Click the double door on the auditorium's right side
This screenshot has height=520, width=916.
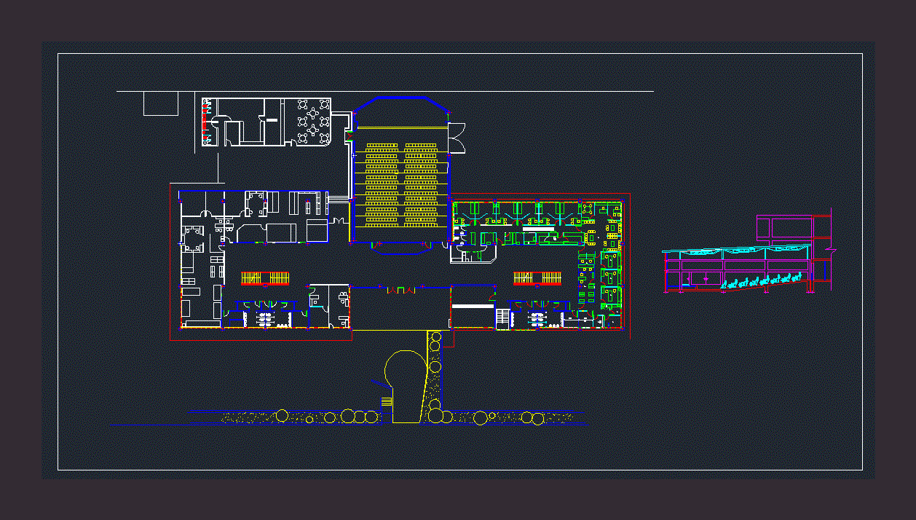tap(457, 138)
